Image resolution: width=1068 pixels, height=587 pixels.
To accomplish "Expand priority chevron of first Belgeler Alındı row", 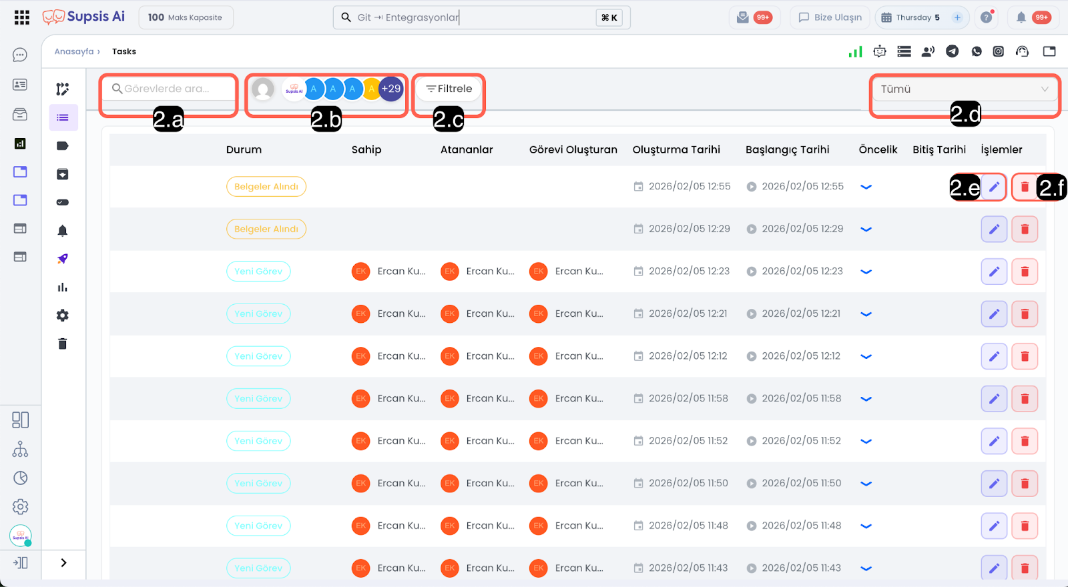I will click(866, 187).
